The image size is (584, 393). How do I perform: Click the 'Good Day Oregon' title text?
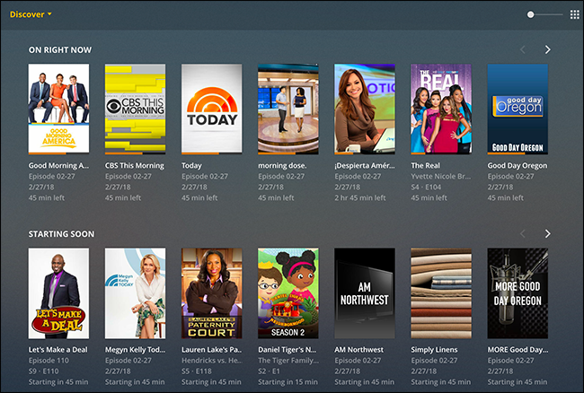(x=518, y=166)
